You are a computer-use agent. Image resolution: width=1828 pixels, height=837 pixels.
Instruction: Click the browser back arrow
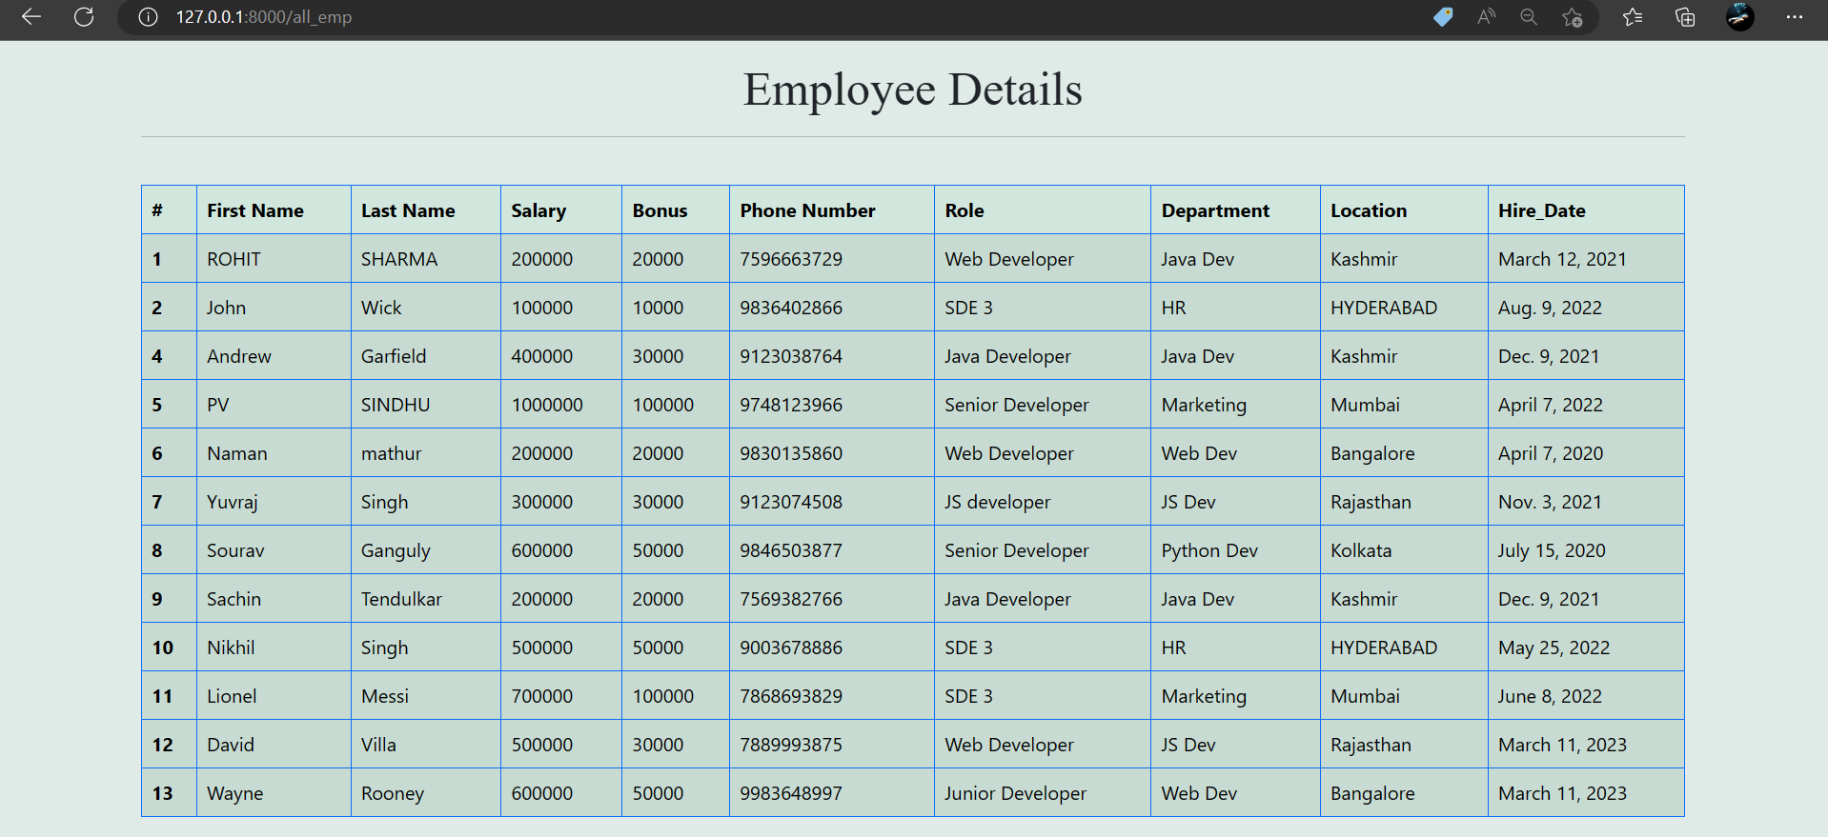(x=31, y=17)
